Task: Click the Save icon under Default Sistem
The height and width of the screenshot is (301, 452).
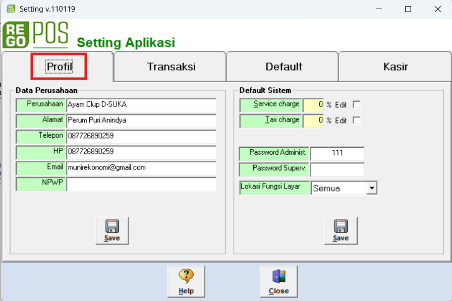Action: (341, 231)
